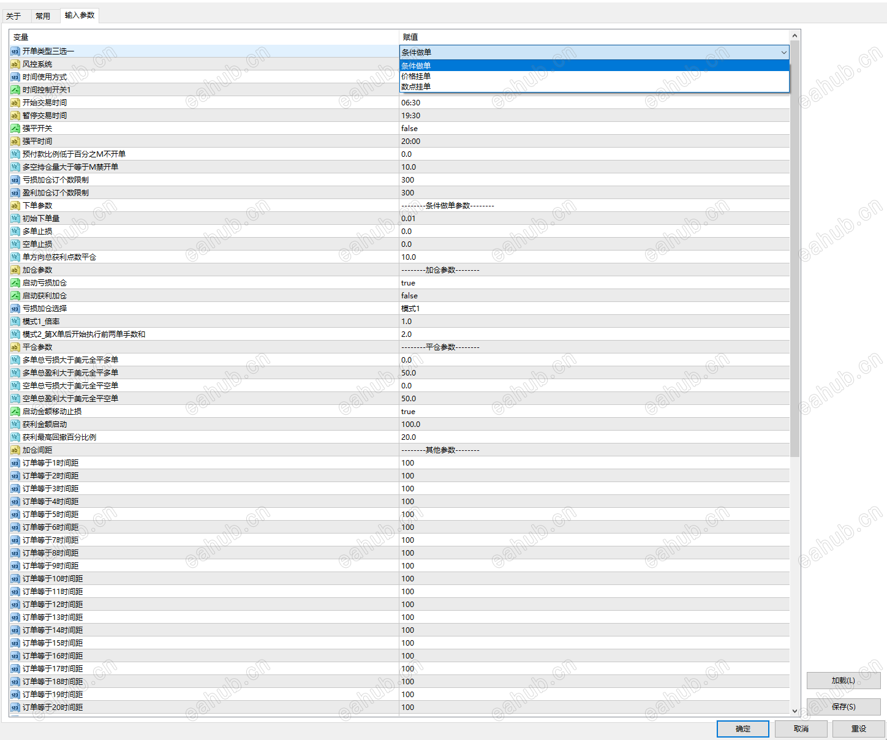Choose 数点挂单 in the dropdown list
The image size is (887, 740).
tap(594, 87)
